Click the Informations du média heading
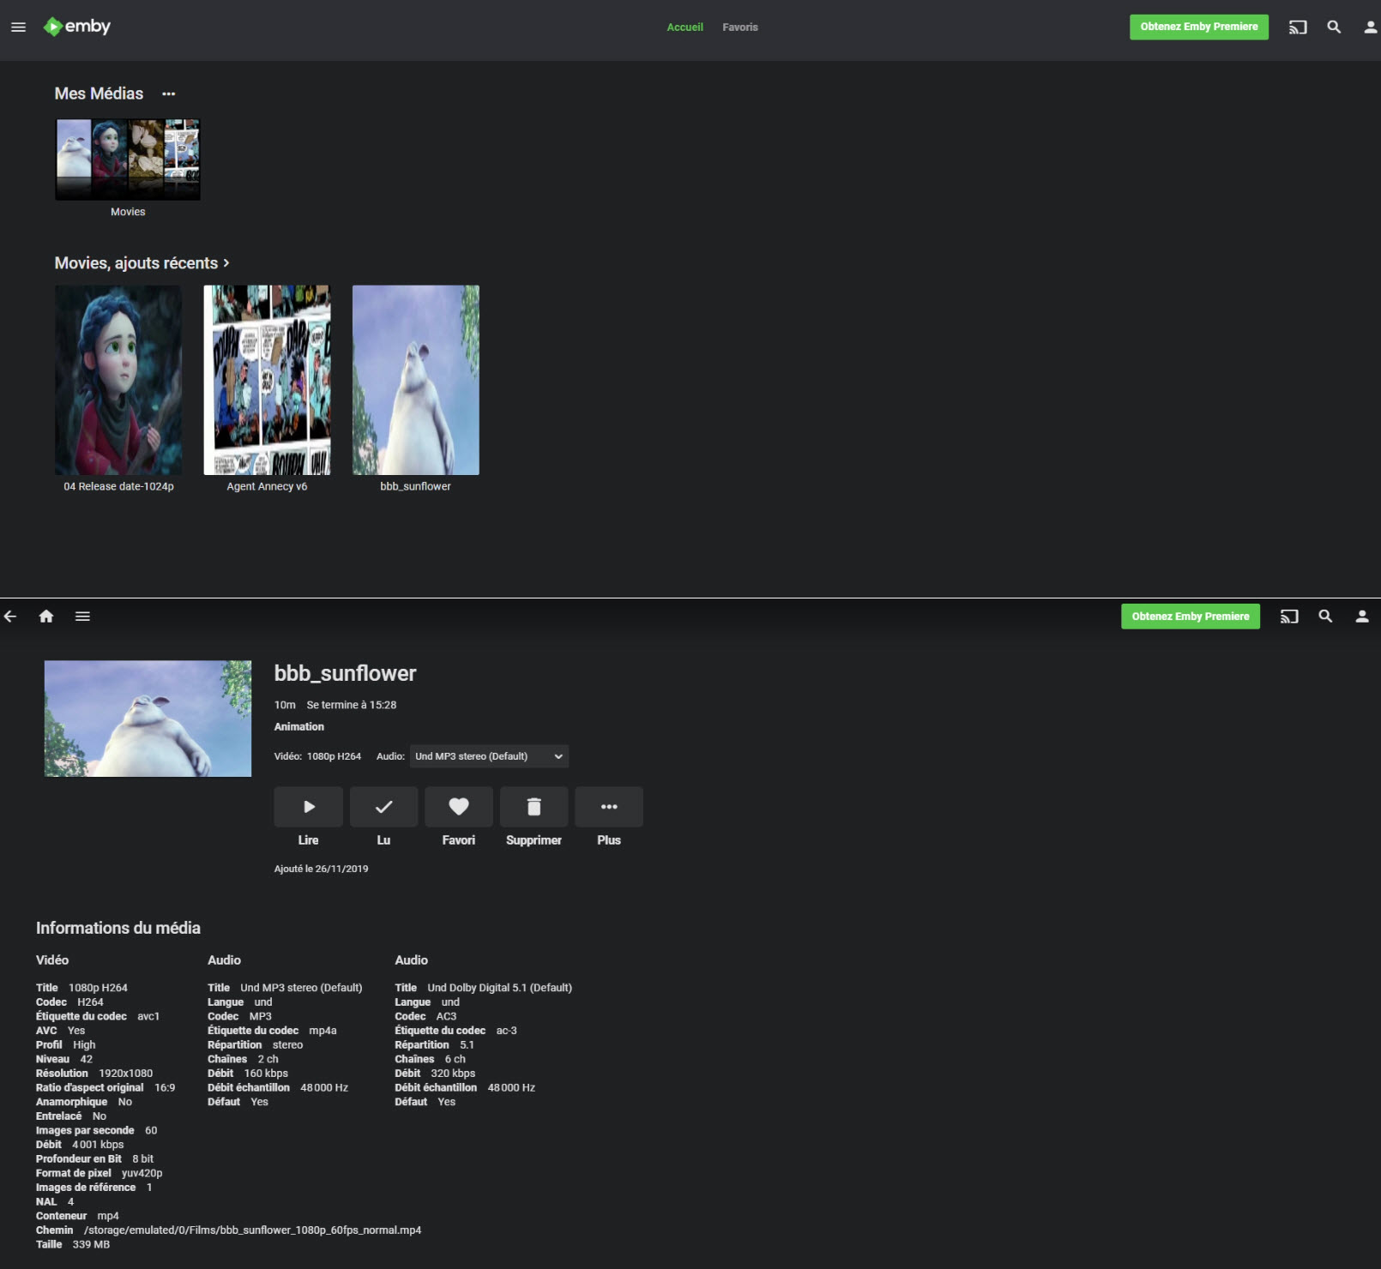The image size is (1381, 1269). coord(118,928)
